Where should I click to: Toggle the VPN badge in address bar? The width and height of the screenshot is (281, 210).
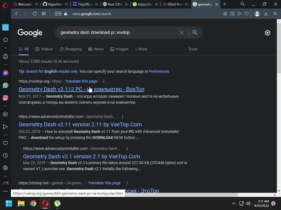[x=58, y=14]
